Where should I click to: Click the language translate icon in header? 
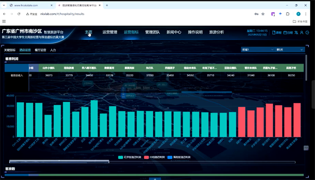(x=296, y=33)
